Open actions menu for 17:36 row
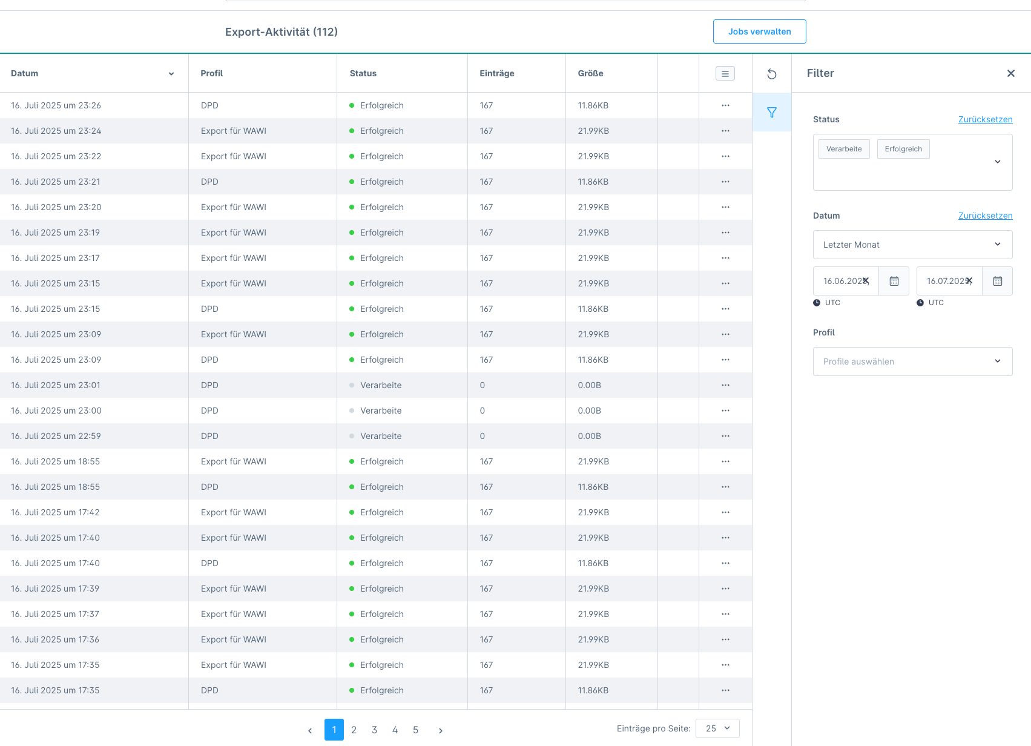Image resolution: width=1031 pixels, height=746 pixels. tap(725, 639)
